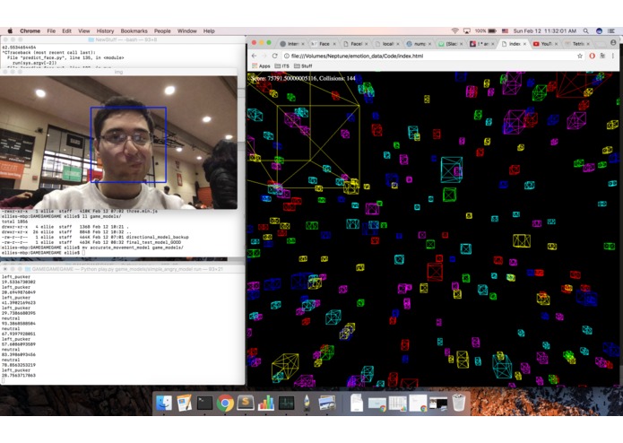Close the YouTube Chrome tab
623x443 pixels.
click(556, 44)
